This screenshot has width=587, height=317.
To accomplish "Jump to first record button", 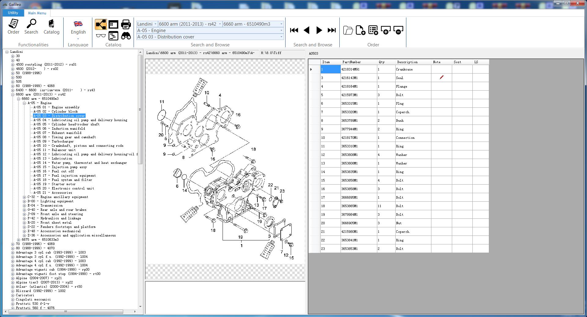I will pos(294,30).
